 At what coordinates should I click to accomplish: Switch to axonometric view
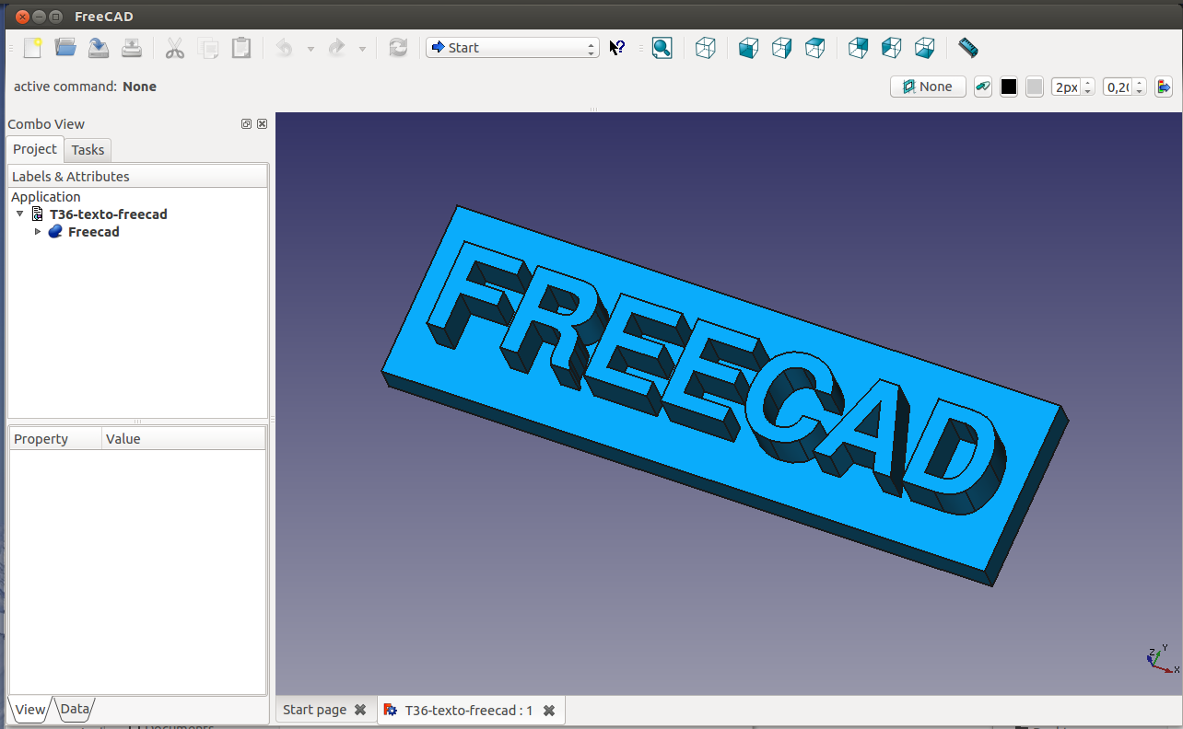[706, 48]
